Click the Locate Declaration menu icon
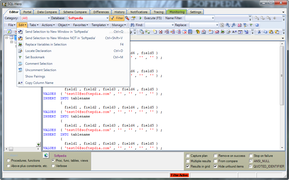 click(x=20, y=51)
